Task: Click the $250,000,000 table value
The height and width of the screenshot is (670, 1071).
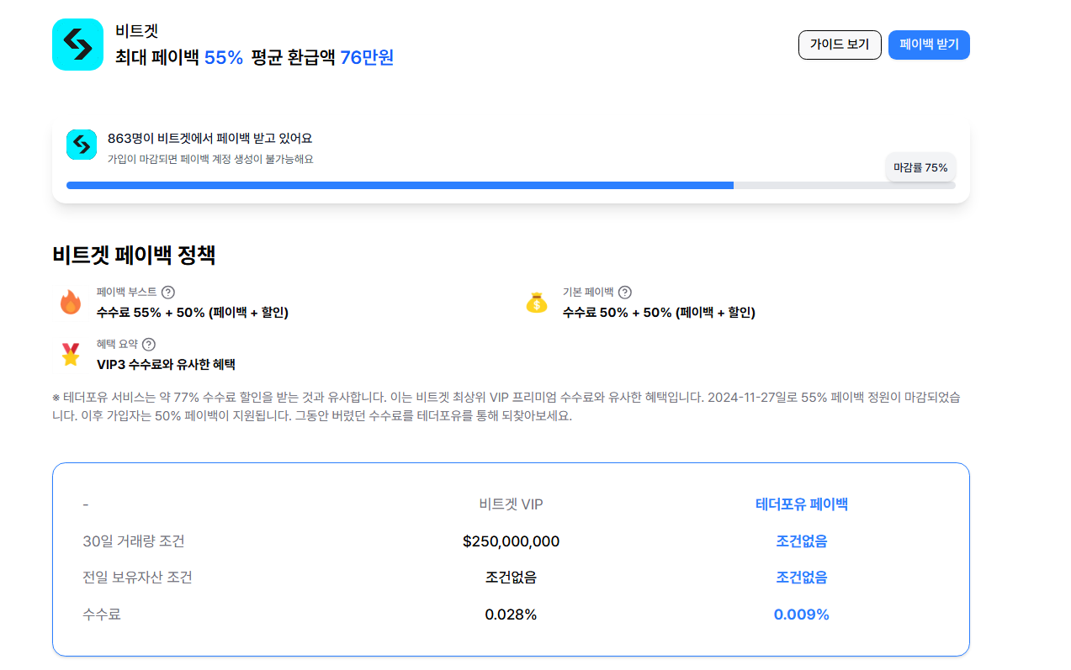Action: coord(511,541)
